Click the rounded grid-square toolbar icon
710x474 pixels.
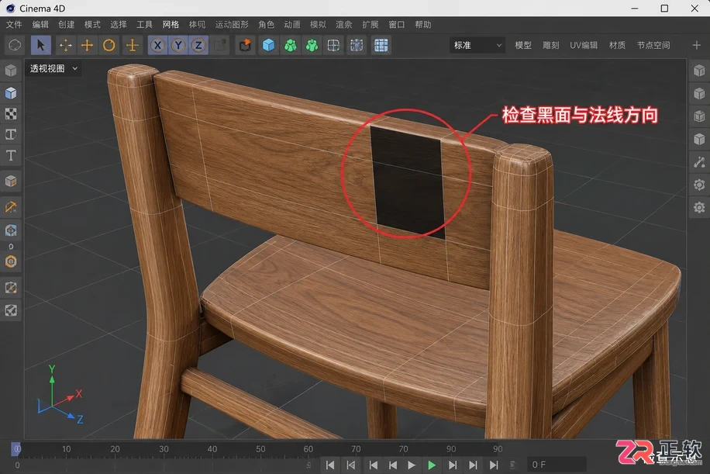334,45
